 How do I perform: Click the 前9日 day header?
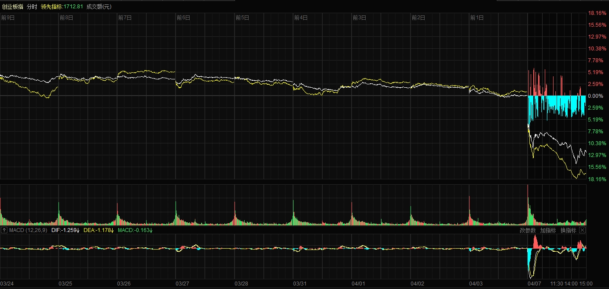[7, 18]
